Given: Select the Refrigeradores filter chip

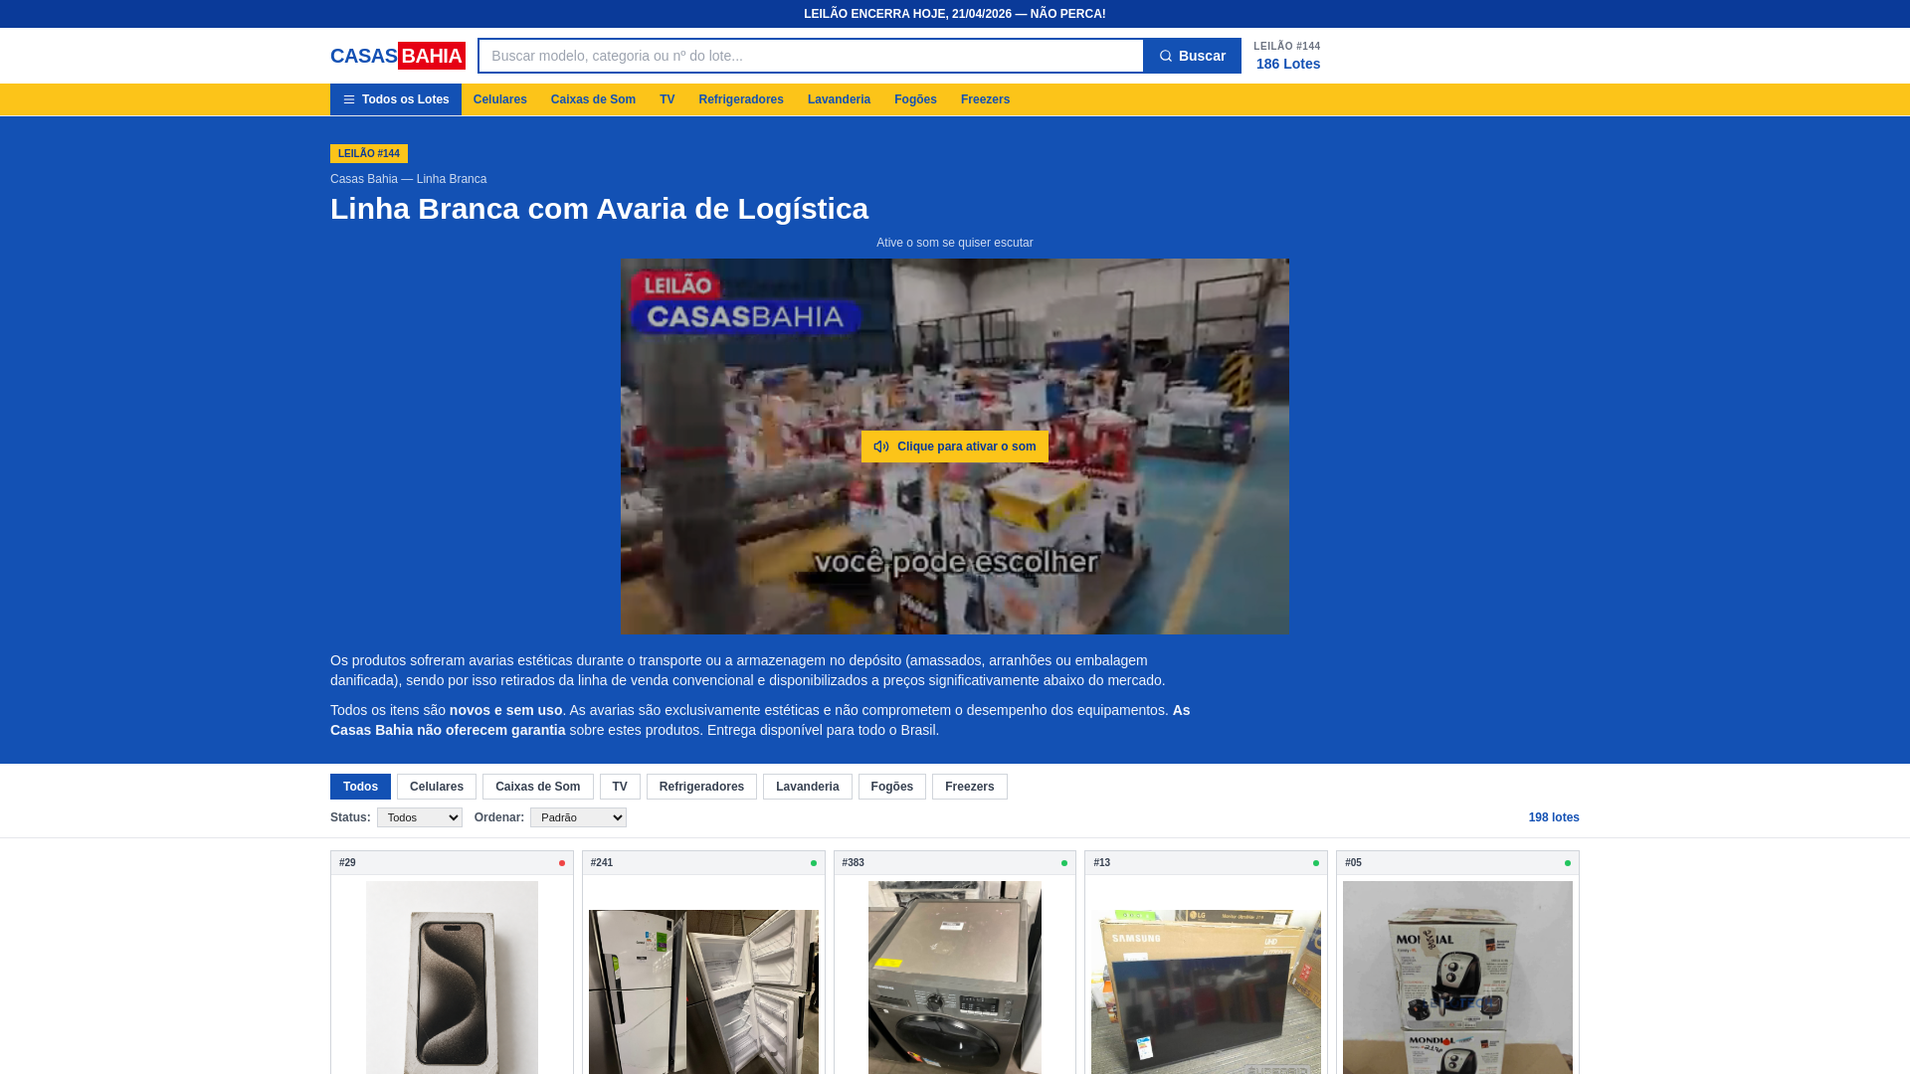Looking at the screenshot, I should (701, 787).
